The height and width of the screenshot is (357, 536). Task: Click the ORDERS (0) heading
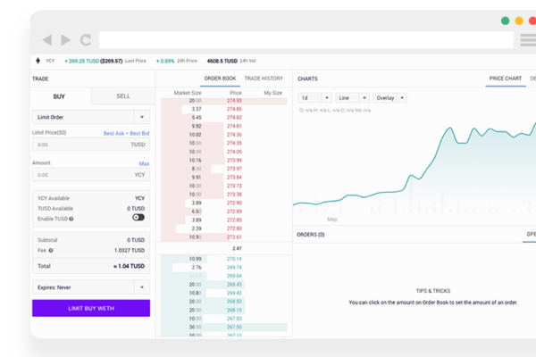click(310, 235)
